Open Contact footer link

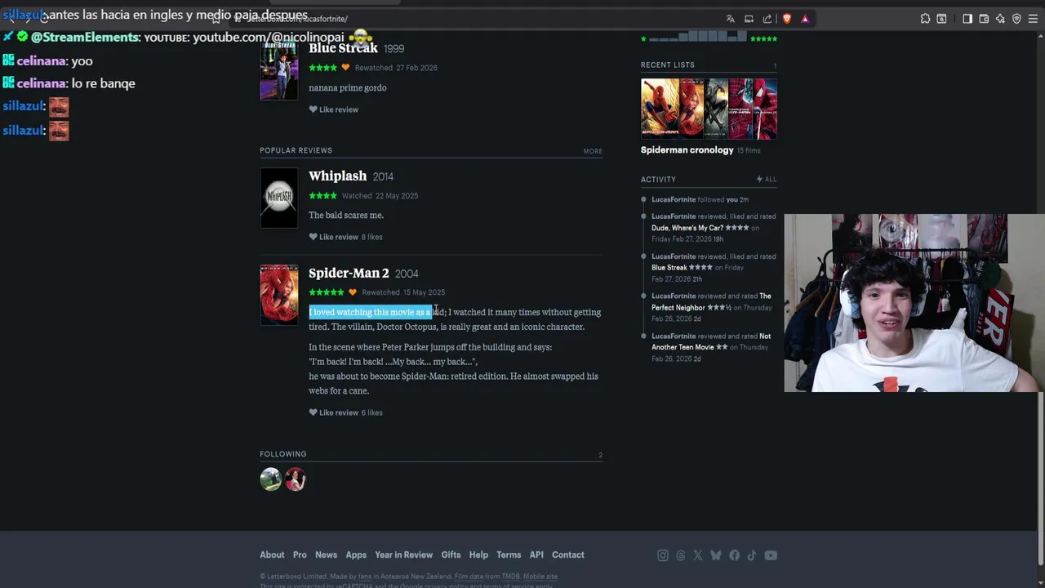[x=568, y=555]
